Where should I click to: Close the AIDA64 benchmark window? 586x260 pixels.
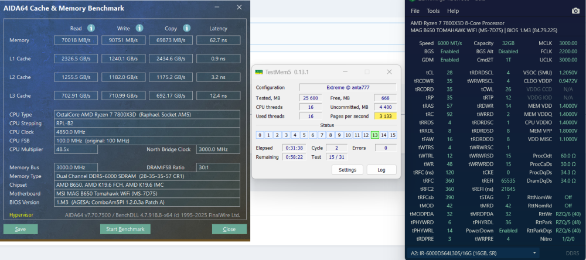point(239,7)
